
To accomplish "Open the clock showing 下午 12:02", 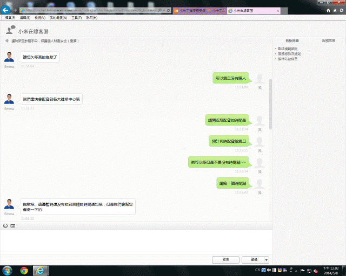I will (x=331, y=271).
